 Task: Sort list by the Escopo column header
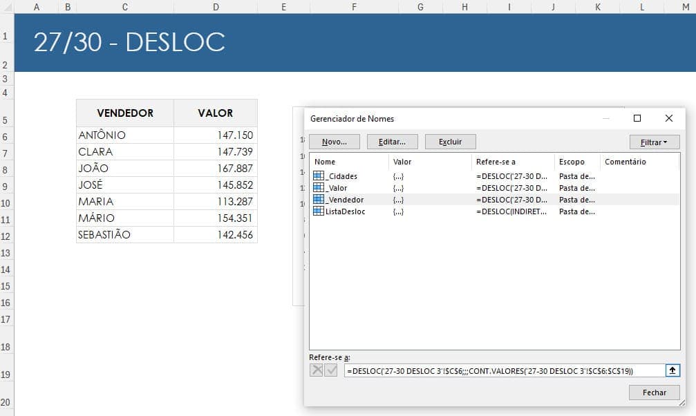point(572,162)
